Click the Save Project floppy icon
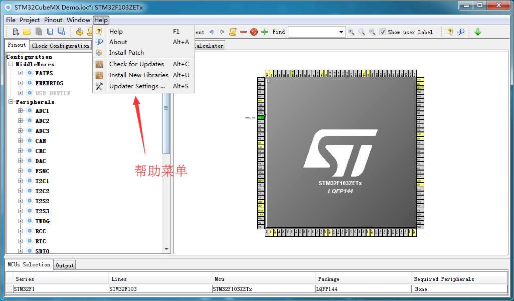 [x=50, y=32]
